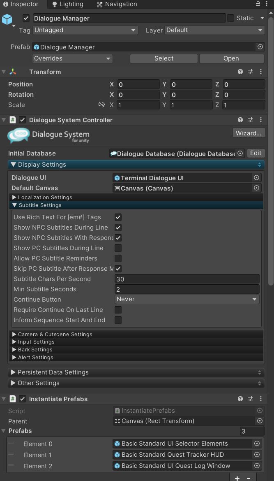Click the Min Subtitle Seconds field
Viewport: 274px width, 481px height.
(187, 289)
